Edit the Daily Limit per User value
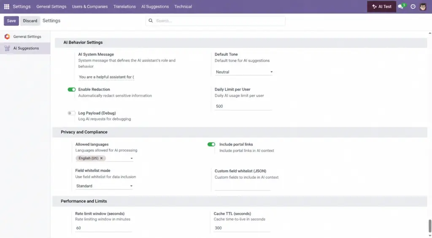This screenshot has height=238, width=432. (x=243, y=106)
